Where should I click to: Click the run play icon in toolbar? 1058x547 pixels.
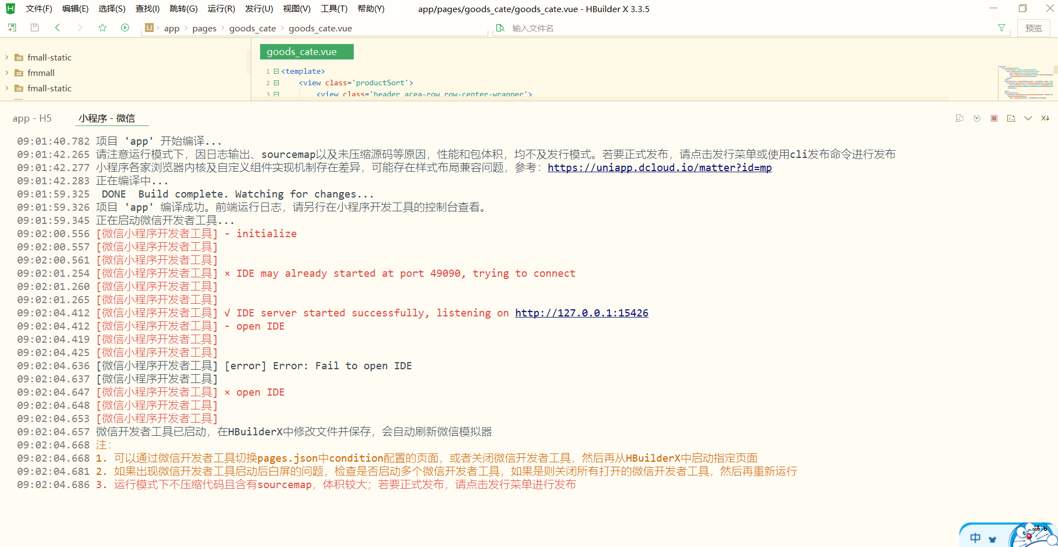pos(125,28)
